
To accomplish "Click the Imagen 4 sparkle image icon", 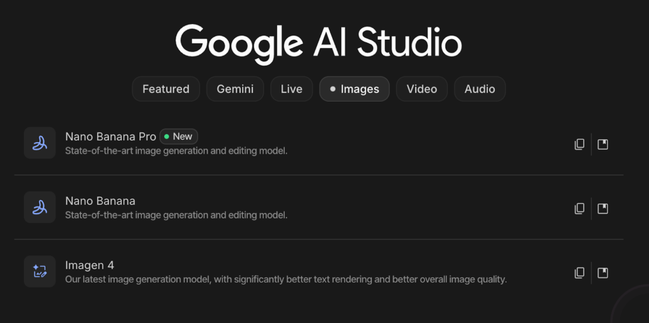I will [x=40, y=272].
